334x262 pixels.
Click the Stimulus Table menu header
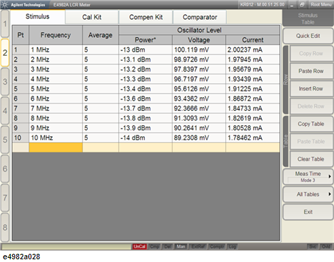pyautogui.click(x=307, y=18)
